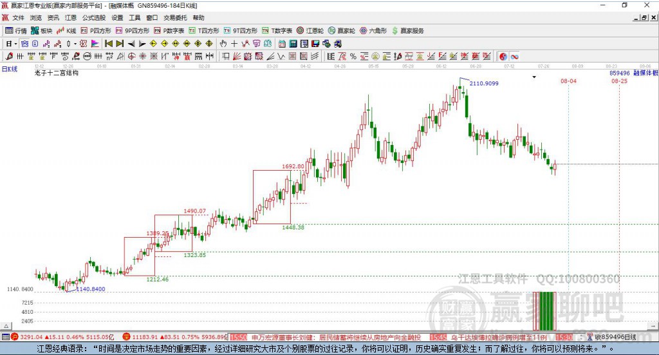Select the rectangle drawing tool

tap(225, 56)
